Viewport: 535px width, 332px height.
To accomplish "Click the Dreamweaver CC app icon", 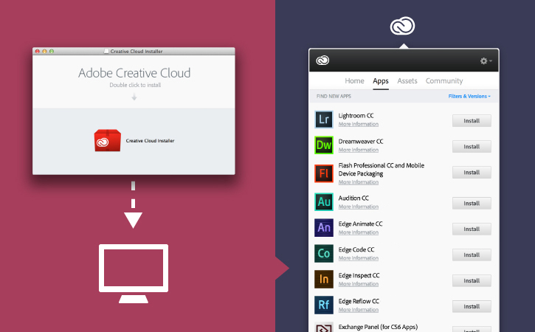I will pyautogui.click(x=324, y=145).
